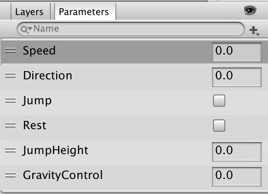The height and width of the screenshot is (194, 268).
Task: Click the GravityControl value field
Action: pyautogui.click(x=237, y=177)
